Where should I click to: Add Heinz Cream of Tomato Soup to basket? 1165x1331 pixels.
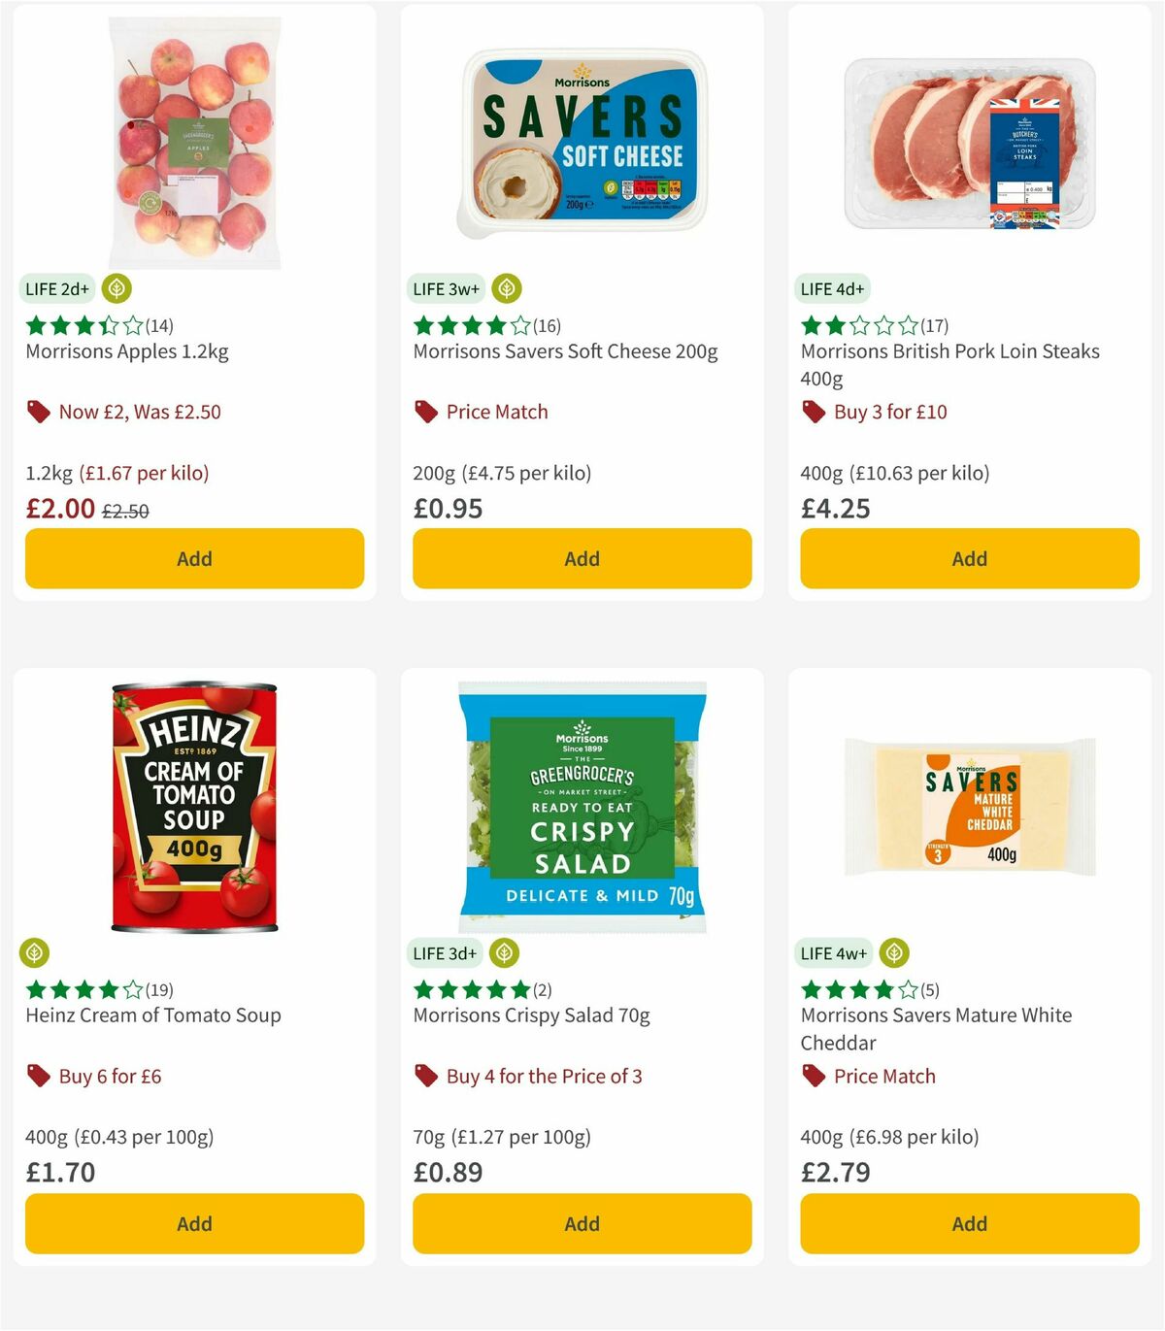pyautogui.click(x=194, y=1223)
